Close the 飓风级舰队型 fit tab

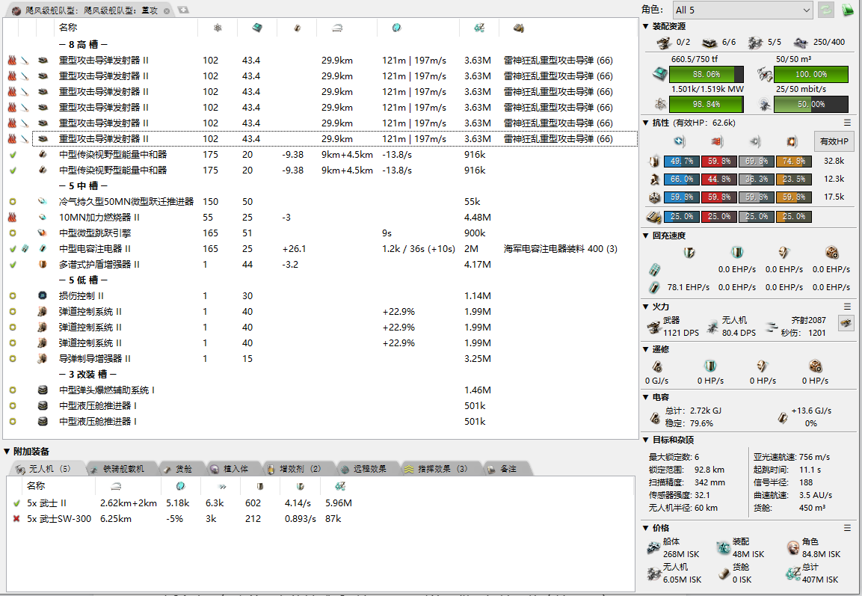[166, 10]
